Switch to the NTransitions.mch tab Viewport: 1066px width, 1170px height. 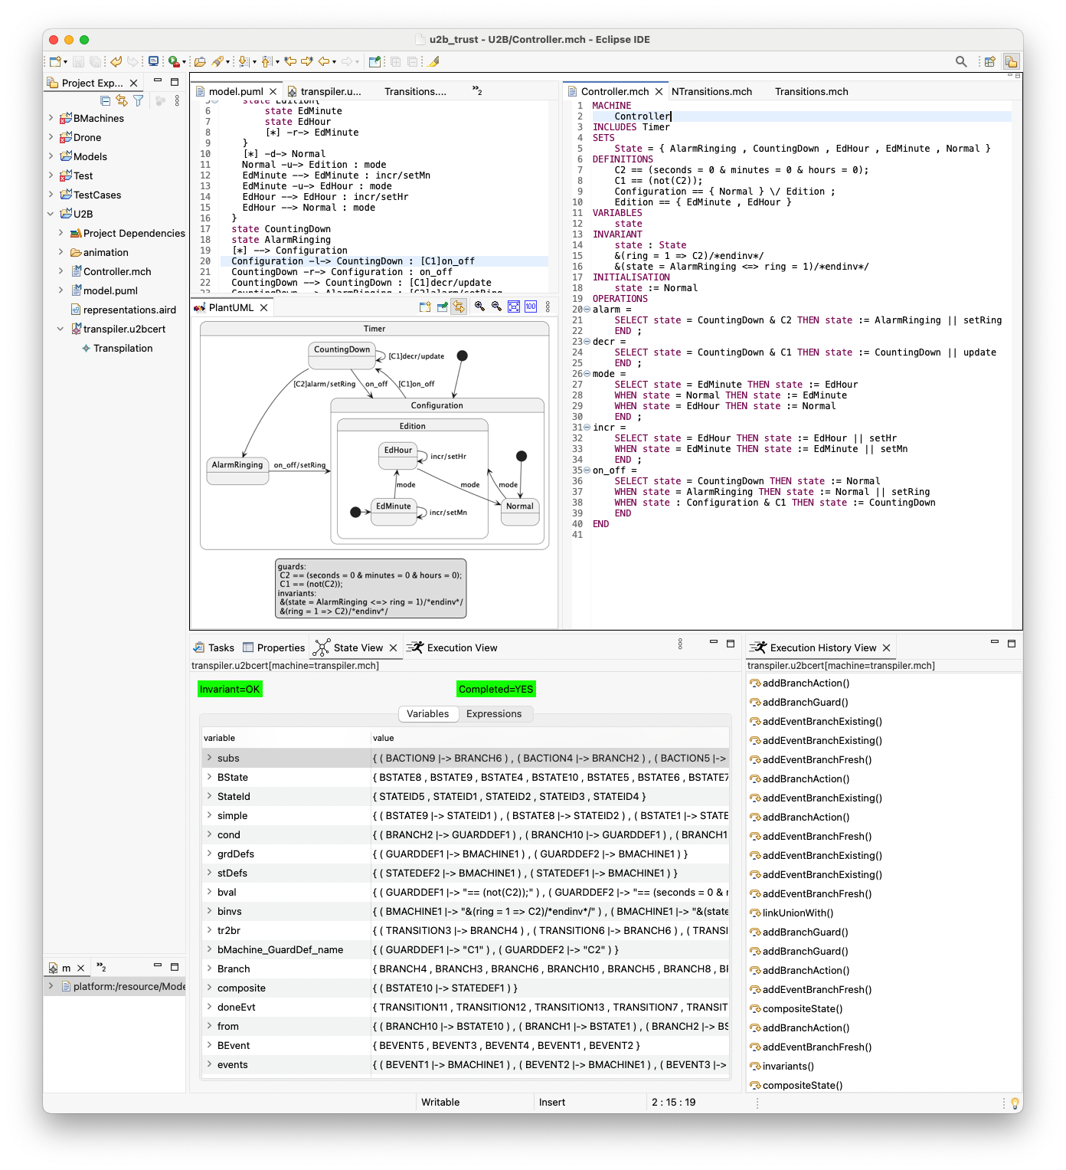pos(711,91)
